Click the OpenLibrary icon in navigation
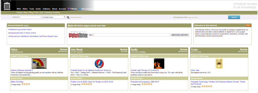Screen dimensions: 258x93 pos(80,9)
